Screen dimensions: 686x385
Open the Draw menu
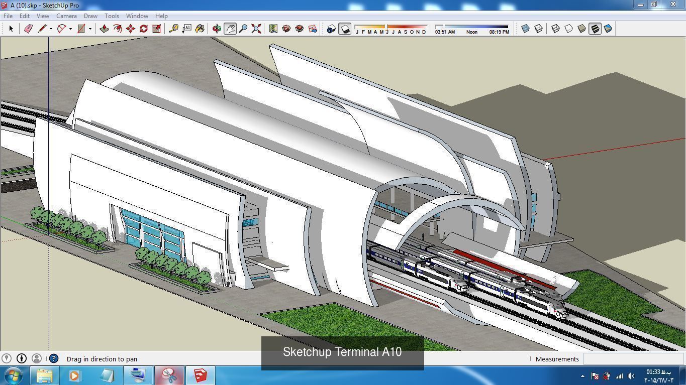coord(90,16)
